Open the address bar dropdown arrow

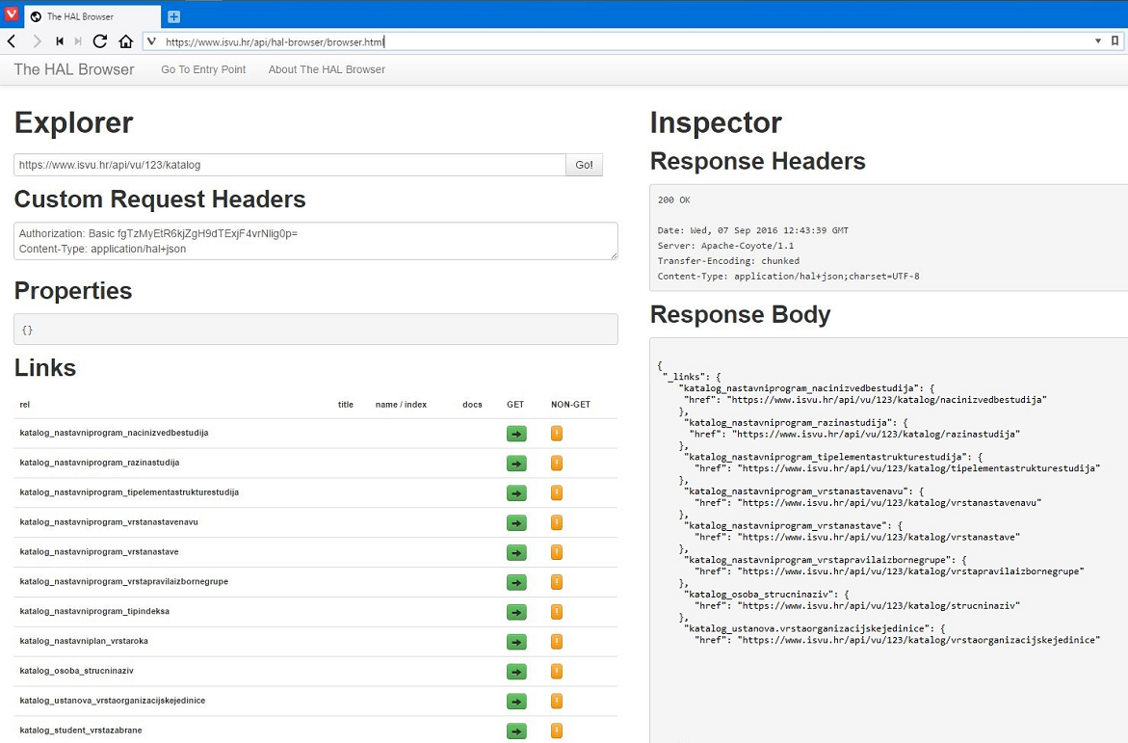pyautogui.click(x=1098, y=41)
